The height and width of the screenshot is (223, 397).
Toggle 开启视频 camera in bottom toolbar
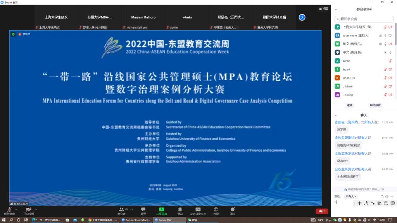28,211
